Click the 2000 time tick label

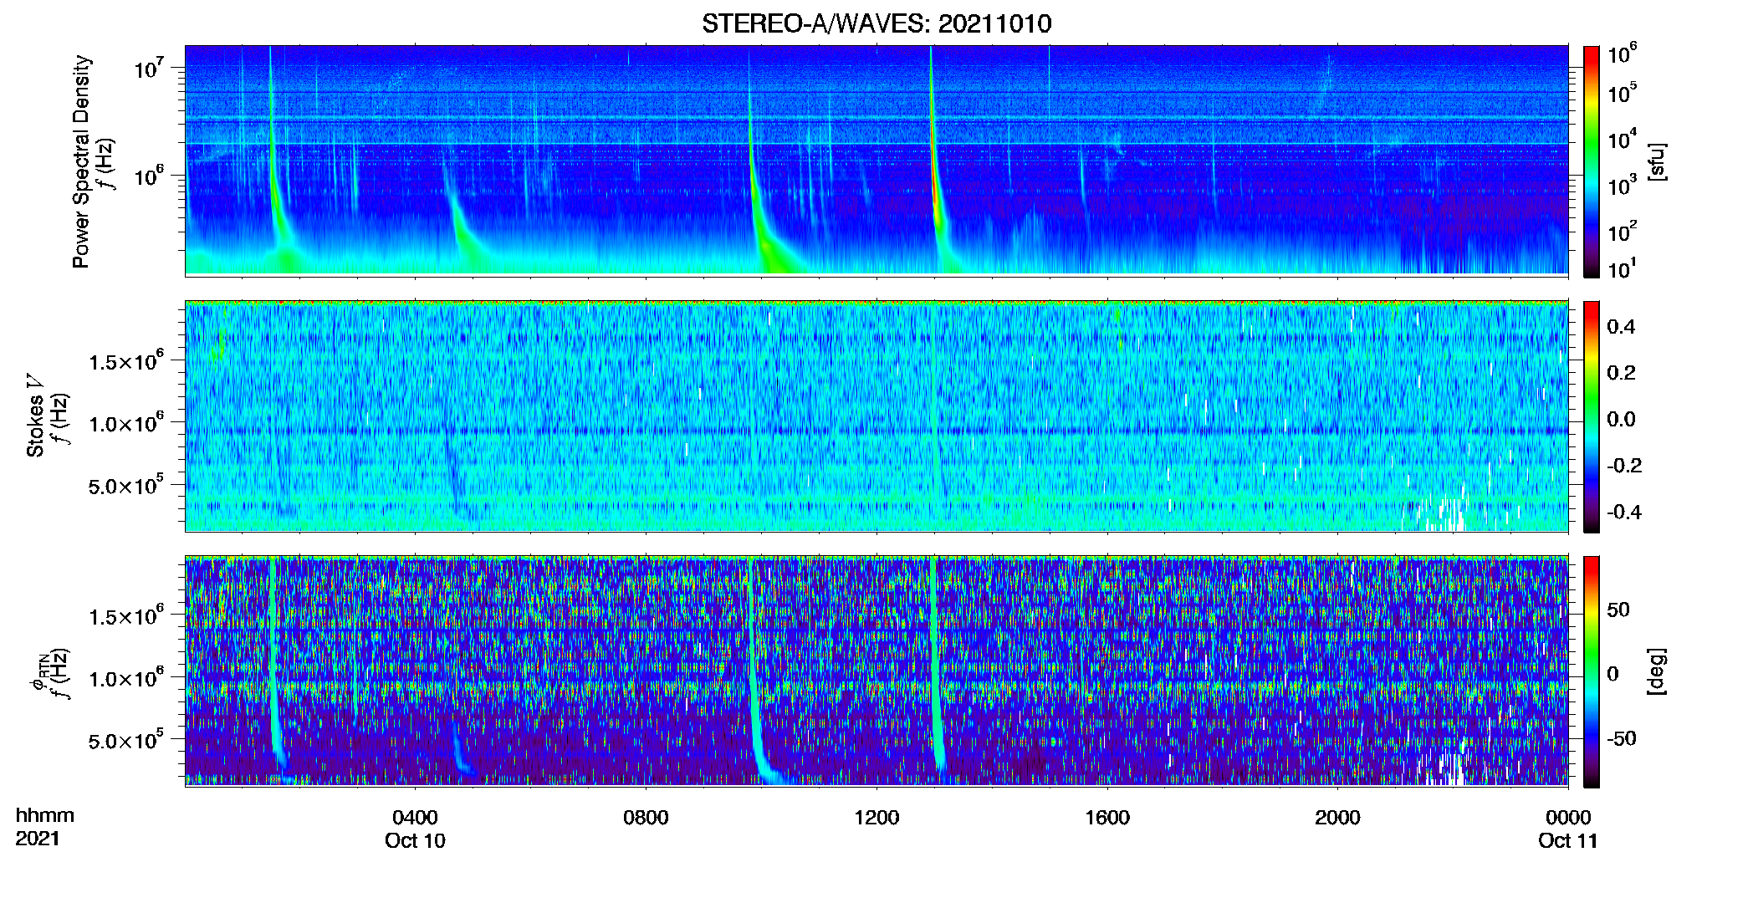[1337, 818]
